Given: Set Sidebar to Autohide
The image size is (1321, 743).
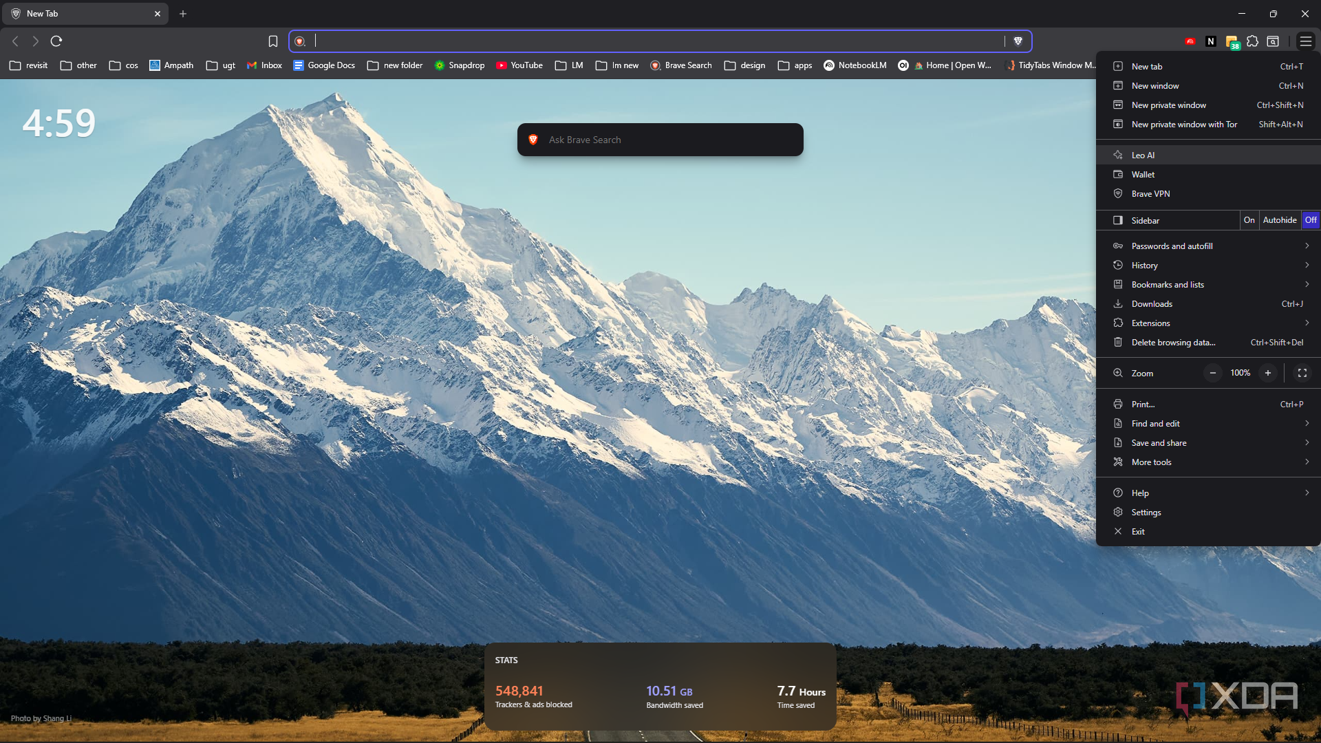Looking at the screenshot, I should (x=1280, y=220).
